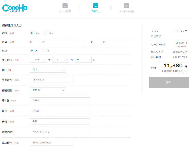Expand the country 日本 dropdown
190x149 pixels.
(48, 70)
